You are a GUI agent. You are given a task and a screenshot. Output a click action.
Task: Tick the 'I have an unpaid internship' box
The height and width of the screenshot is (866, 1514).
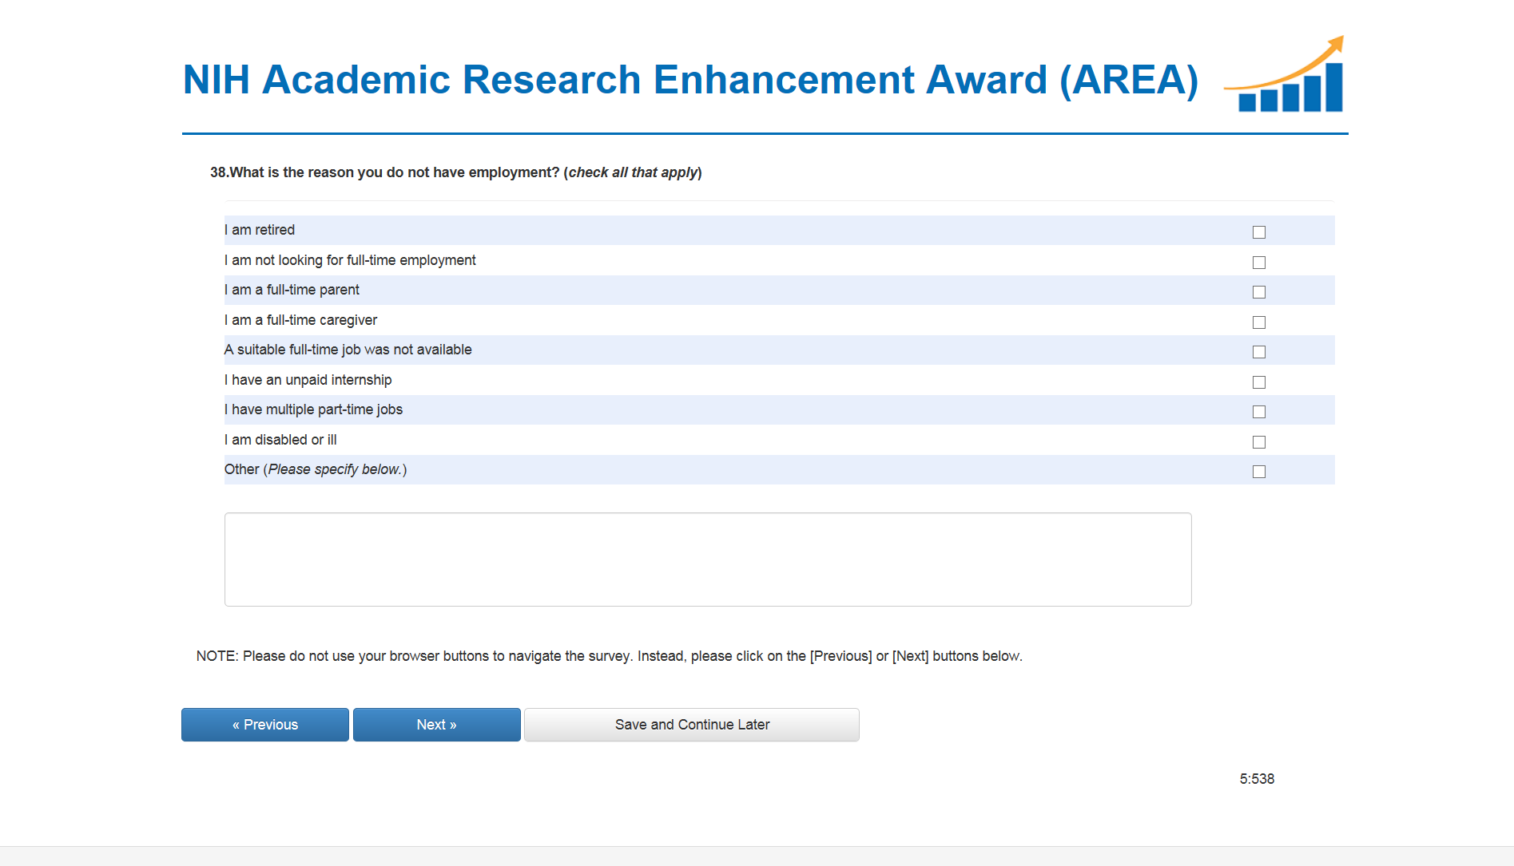coord(1259,382)
